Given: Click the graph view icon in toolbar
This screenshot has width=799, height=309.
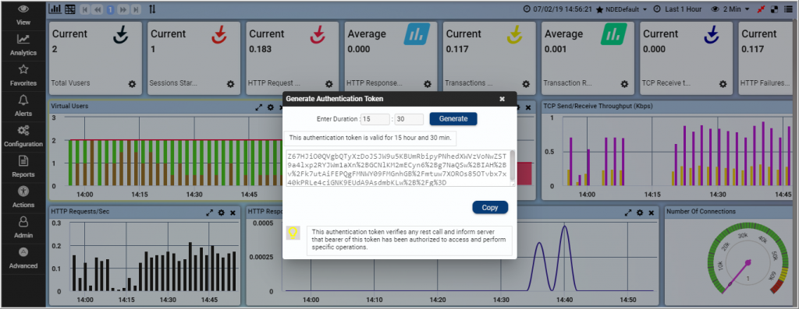Looking at the screenshot, I should click(55, 9).
